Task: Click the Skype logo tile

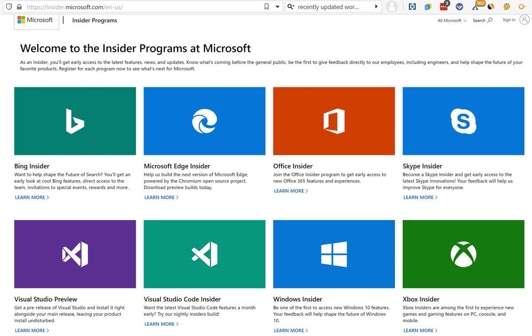Action: pos(463,121)
